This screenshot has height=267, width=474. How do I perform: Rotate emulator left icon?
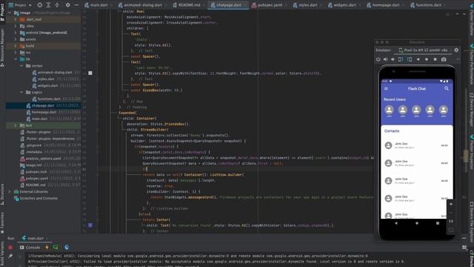tap(401, 59)
